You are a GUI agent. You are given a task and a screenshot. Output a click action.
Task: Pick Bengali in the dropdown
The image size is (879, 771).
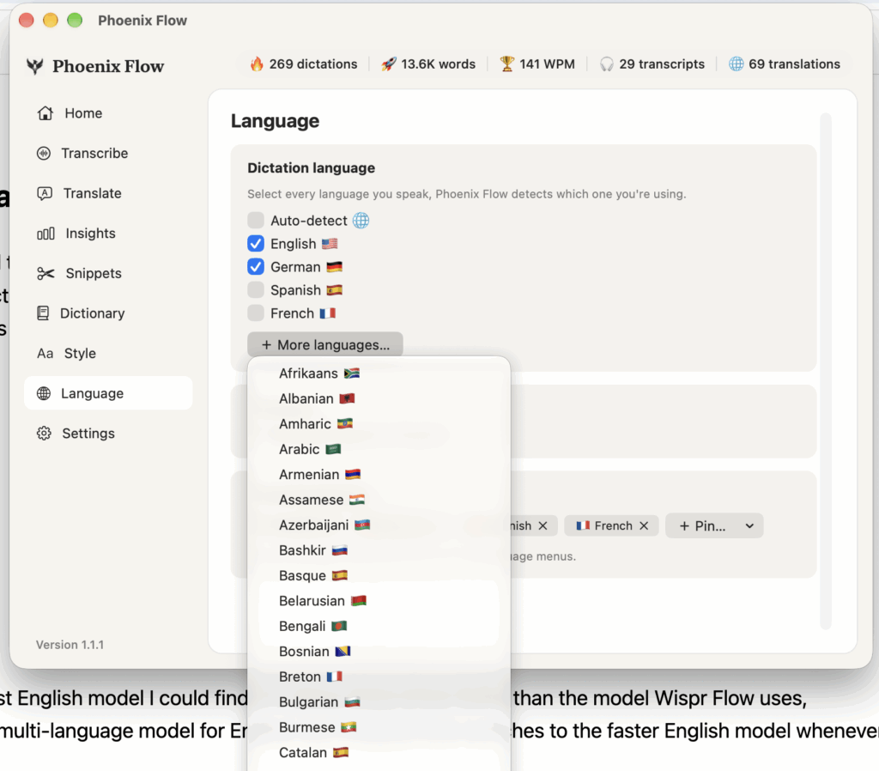[379, 626]
